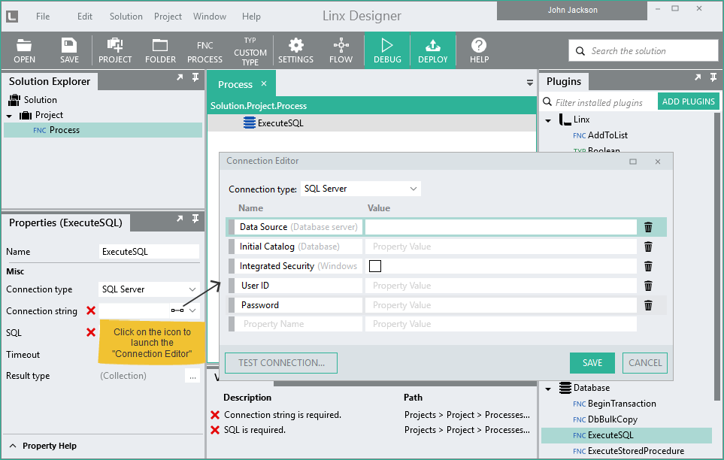
Task: Collapse the Linx group in Plugins panel
Action: (x=548, y=119)
